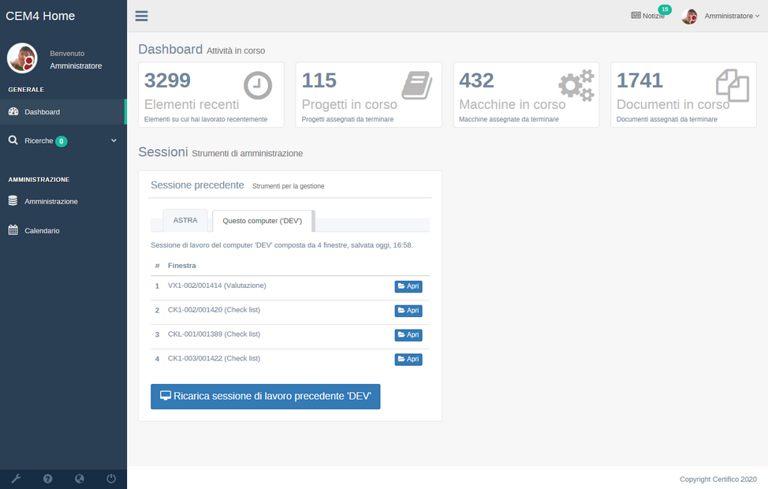Click the help question-mark icon in the footer
Image resolution: width=768 pixels, height=489 pixels.
[x=47, y=479]
